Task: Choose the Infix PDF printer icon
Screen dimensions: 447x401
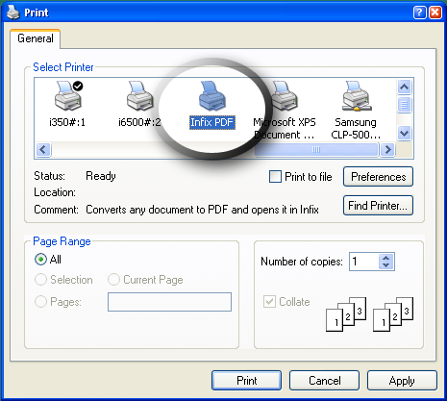Action: 212,96
